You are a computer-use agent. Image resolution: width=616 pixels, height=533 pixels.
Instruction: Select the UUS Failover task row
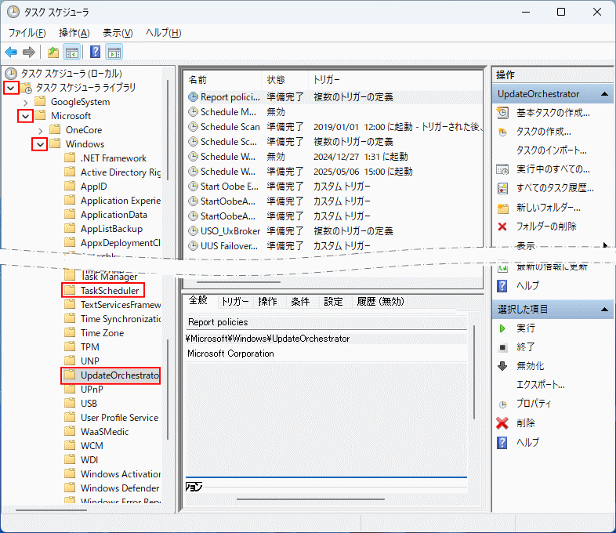point(333,246)
